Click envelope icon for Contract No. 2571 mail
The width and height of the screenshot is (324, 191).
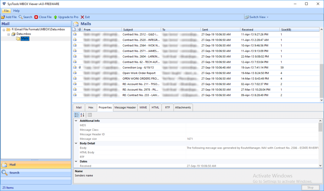(75, 51)
